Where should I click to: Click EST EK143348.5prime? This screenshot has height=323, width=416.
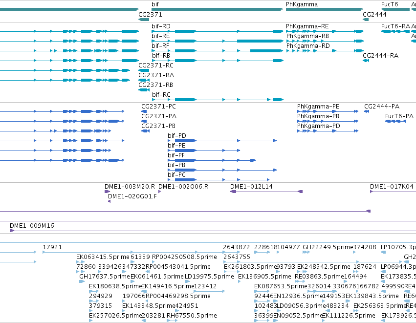coord(124,311)
